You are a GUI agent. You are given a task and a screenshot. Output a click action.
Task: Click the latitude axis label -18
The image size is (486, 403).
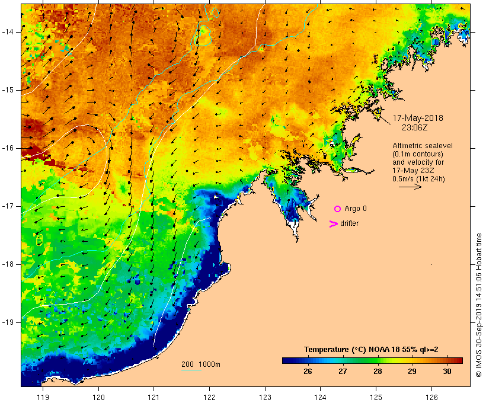(8, 264)
